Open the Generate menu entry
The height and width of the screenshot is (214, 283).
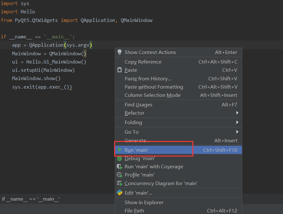coord(137,141)
